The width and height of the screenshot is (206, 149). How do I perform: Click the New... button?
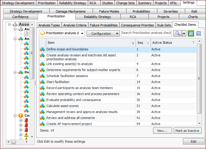(x=163, y=131)
